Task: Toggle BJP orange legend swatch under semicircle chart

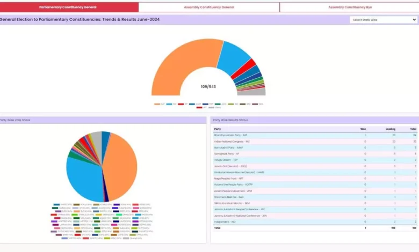Action: (x=157, y=104)
